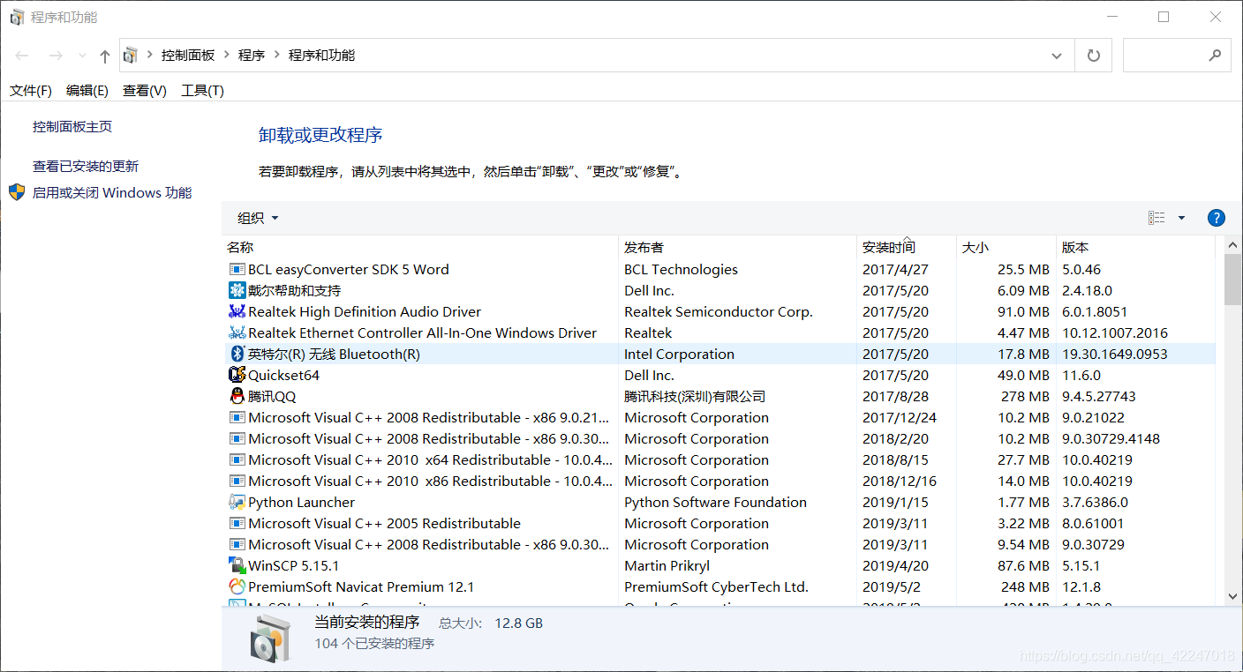Click the version 3.7.6386.0 cell
The image size is (1243, 672).
tap(1095, 503)
